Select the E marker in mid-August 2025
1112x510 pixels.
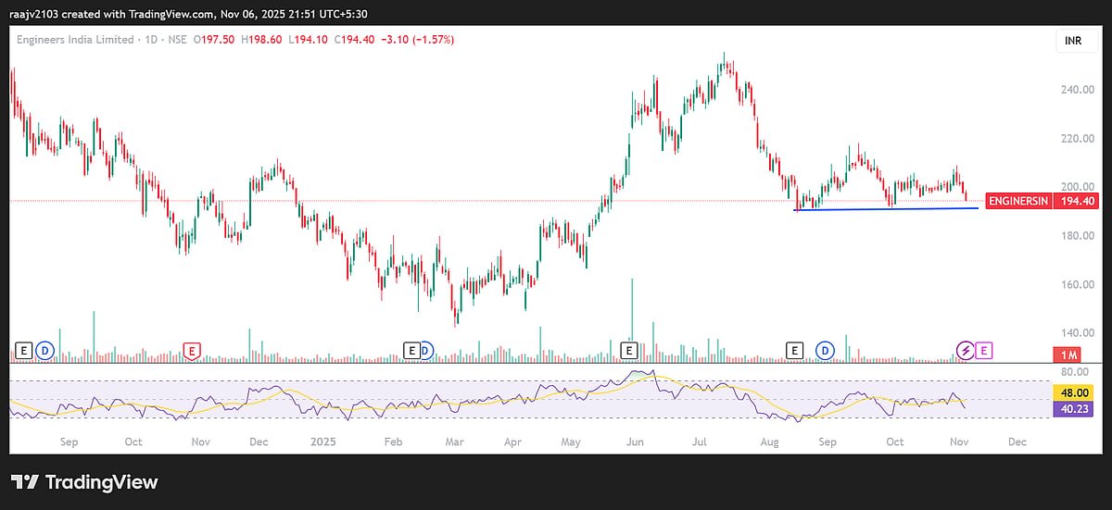tap(794, 350)
